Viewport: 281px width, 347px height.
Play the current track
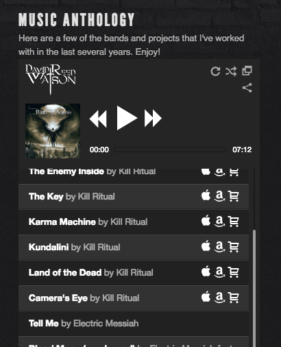pyautogui.click(x=127, y=118)
